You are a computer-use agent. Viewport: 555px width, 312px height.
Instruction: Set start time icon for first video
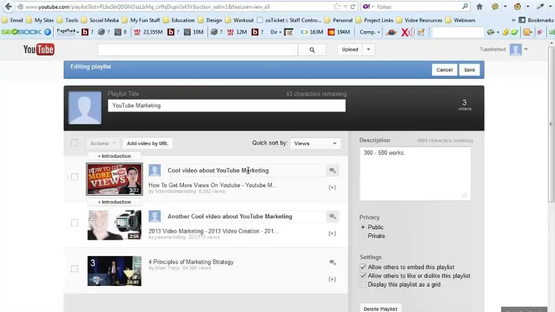(x=332, y=187)
